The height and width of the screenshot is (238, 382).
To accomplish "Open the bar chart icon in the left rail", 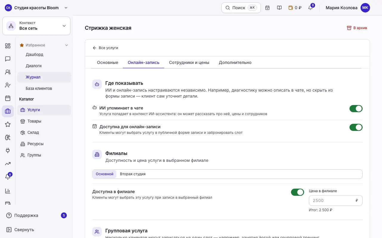I will (8, 191).
